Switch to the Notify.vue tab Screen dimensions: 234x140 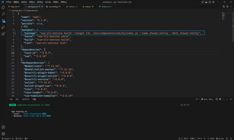pos(105,6)
